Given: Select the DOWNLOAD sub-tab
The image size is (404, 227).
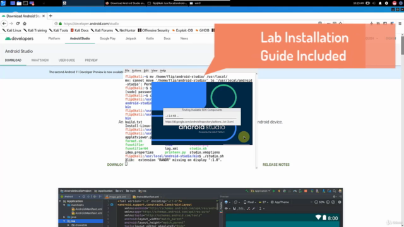Looking at the screenshot, I should tap(13, 61).
